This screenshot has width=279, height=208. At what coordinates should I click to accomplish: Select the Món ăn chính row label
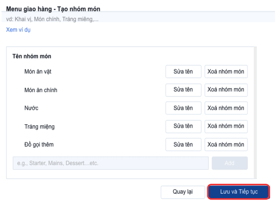(x=41, y=90)
